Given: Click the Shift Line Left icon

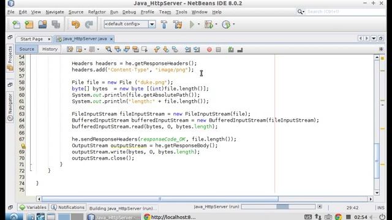Looking at the screenshot, I should pyautogui.click(x=188, y=50).
